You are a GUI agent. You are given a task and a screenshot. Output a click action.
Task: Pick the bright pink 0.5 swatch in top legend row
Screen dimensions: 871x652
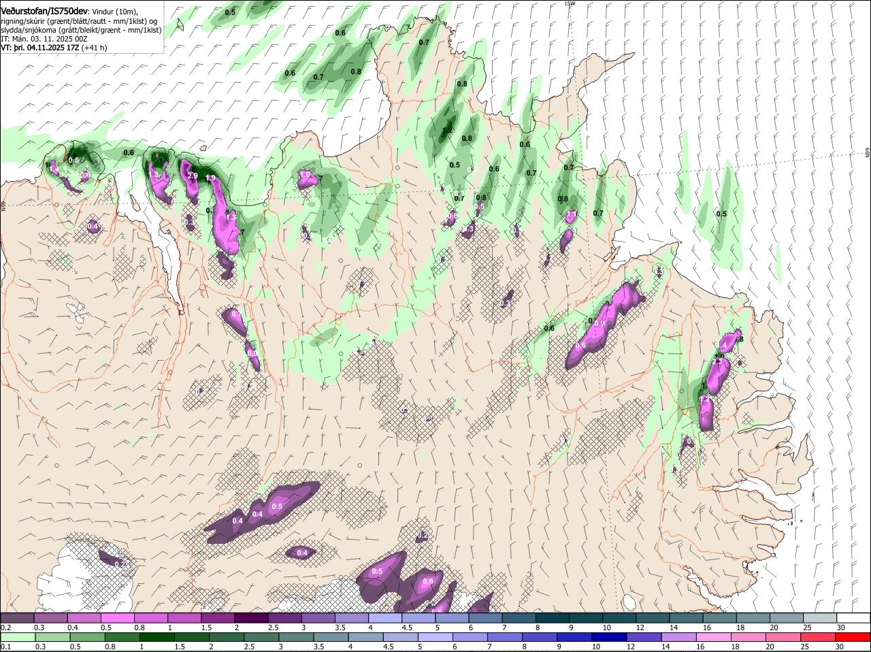117,617
